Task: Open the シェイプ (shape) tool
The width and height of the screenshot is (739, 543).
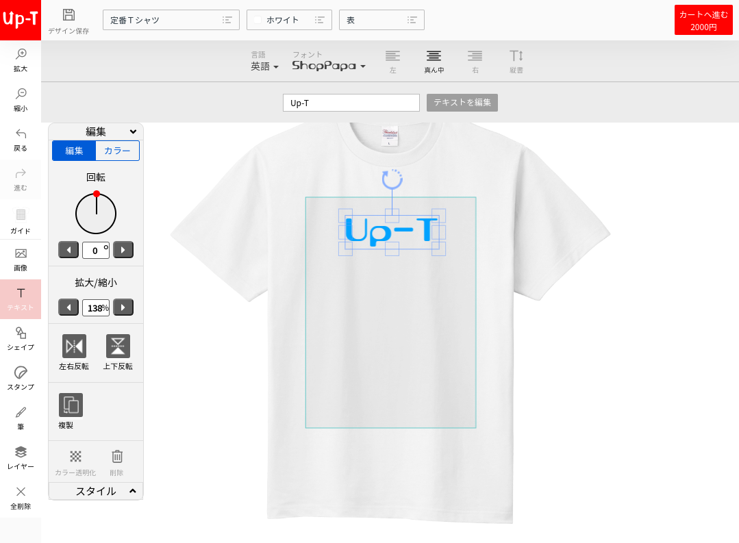Action: coord(21,338)
